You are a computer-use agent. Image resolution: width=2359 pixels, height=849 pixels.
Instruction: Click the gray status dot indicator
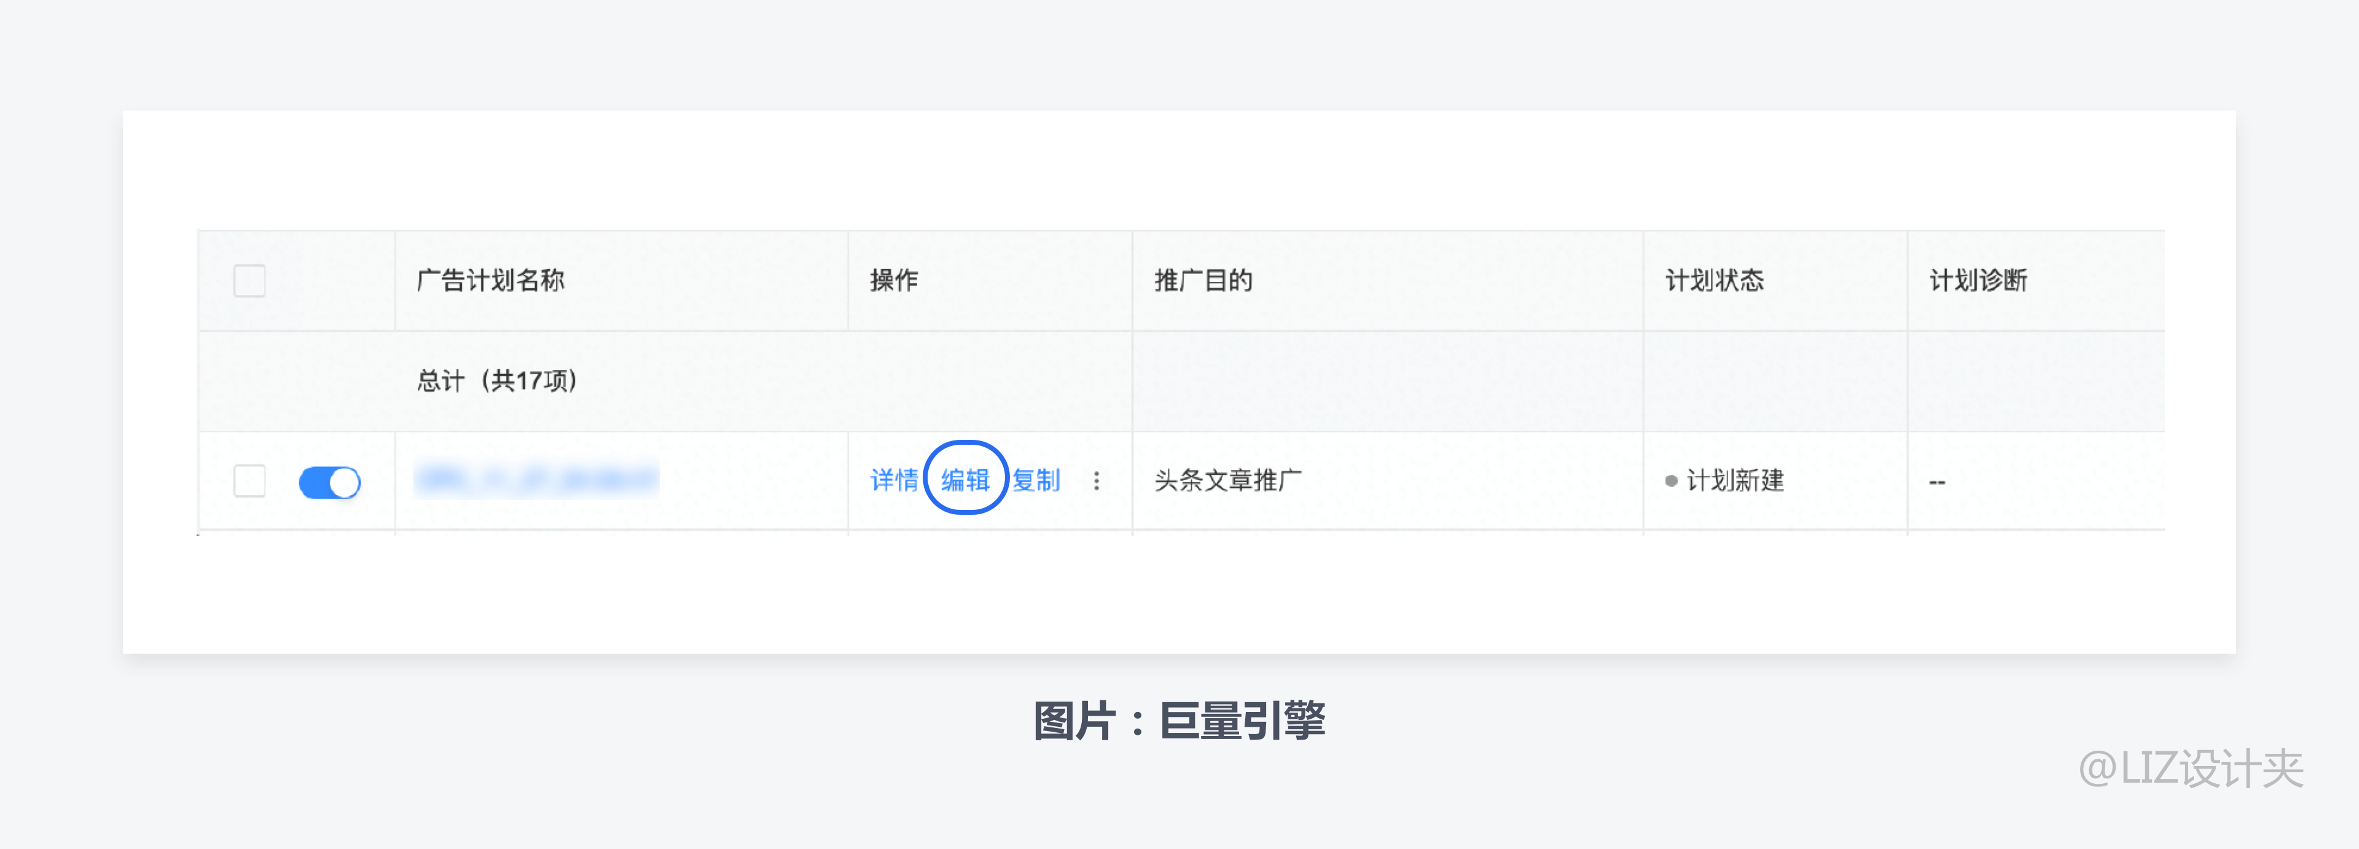click(x=1671, y=481)
